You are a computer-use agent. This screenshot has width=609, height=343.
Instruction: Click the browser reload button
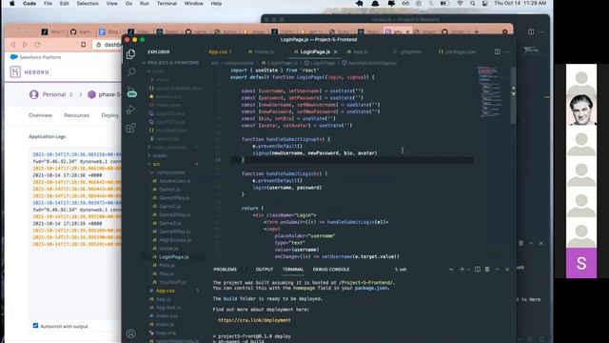coord(37,45)
